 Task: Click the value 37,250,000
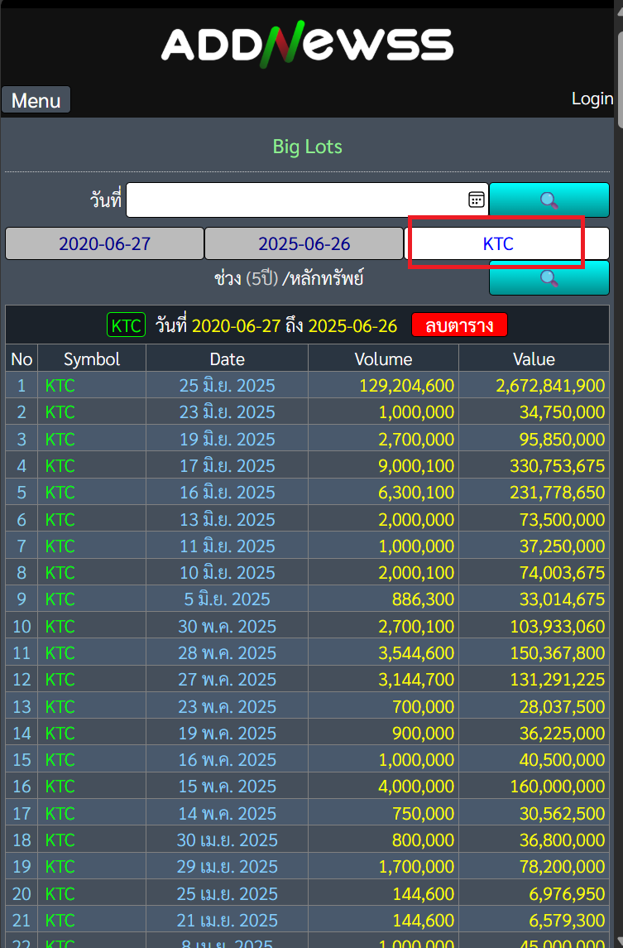562,546
